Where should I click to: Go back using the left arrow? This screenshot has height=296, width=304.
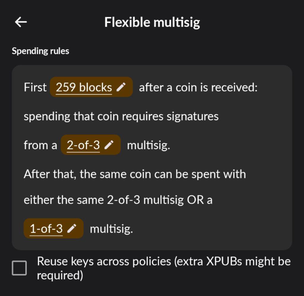click(21, 22)
